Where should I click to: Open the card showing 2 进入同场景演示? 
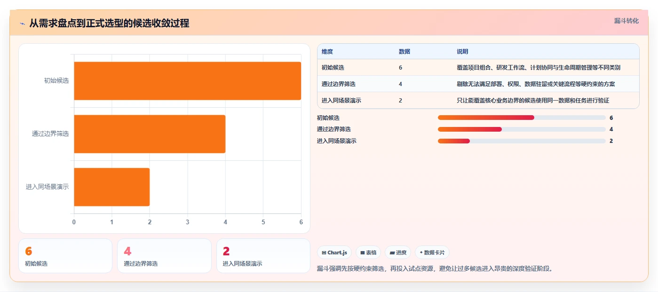263,256
